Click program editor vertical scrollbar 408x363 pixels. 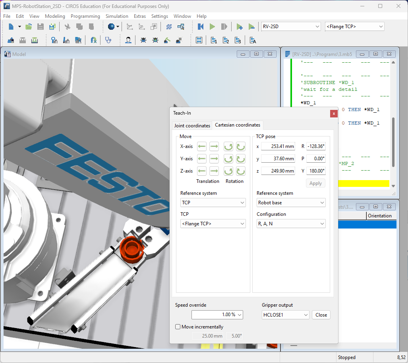pos(393,142)
